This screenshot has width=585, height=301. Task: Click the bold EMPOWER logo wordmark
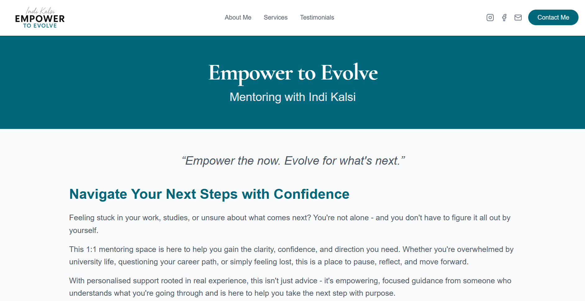[40, 19]
